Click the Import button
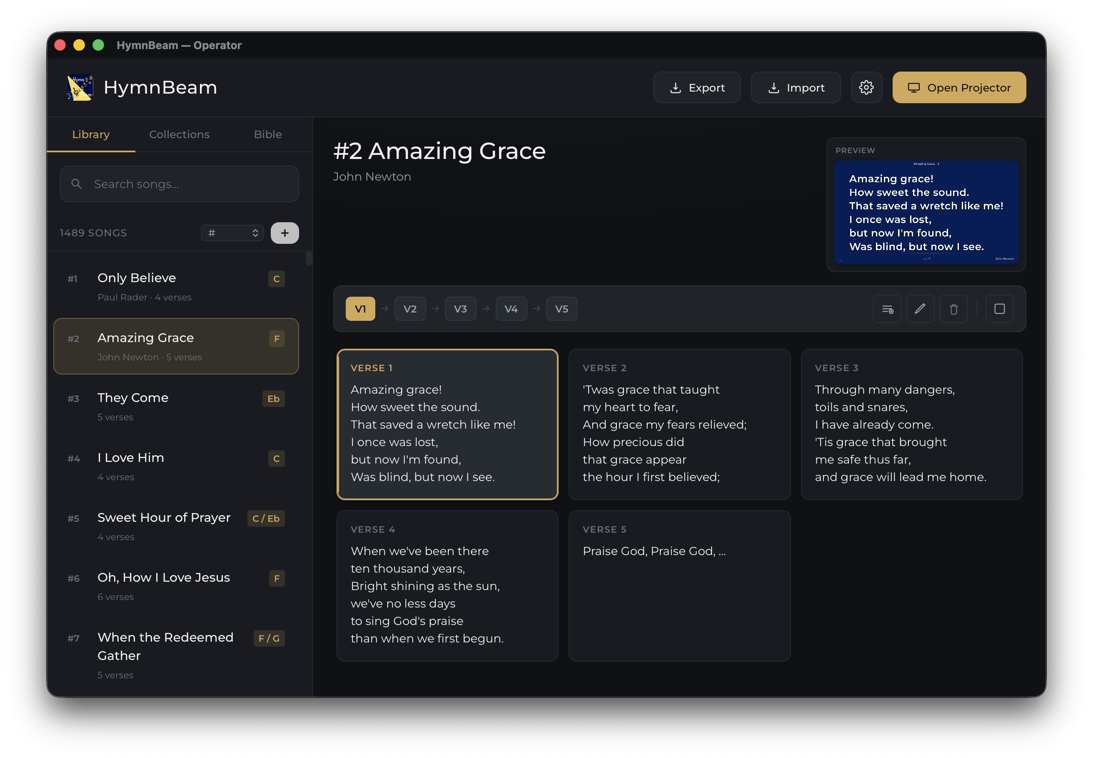 pyautogui.click(x=796, y=87)
